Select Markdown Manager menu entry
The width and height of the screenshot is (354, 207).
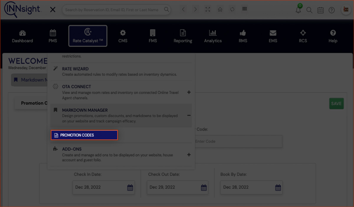[121, 115]
